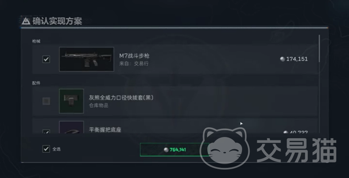This screenshot has height=178, width=349.
Task: Select the 平衡握把底座 attachment thumbnail
Action: 71,127
